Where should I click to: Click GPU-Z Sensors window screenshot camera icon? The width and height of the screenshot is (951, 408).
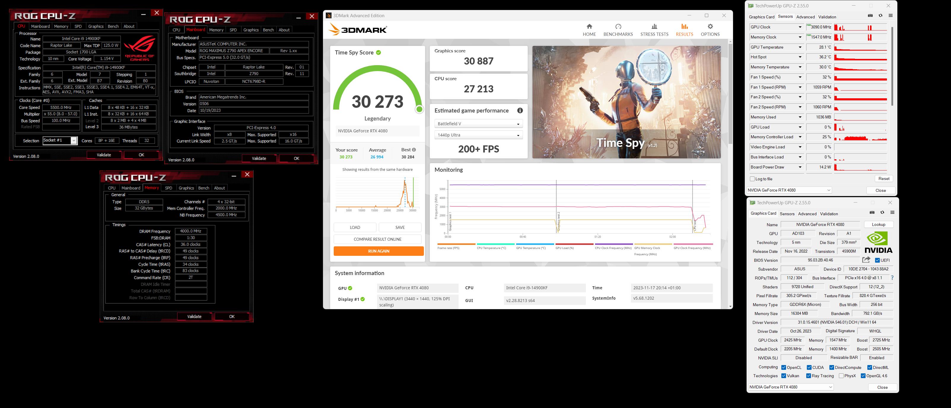point(870,15)
